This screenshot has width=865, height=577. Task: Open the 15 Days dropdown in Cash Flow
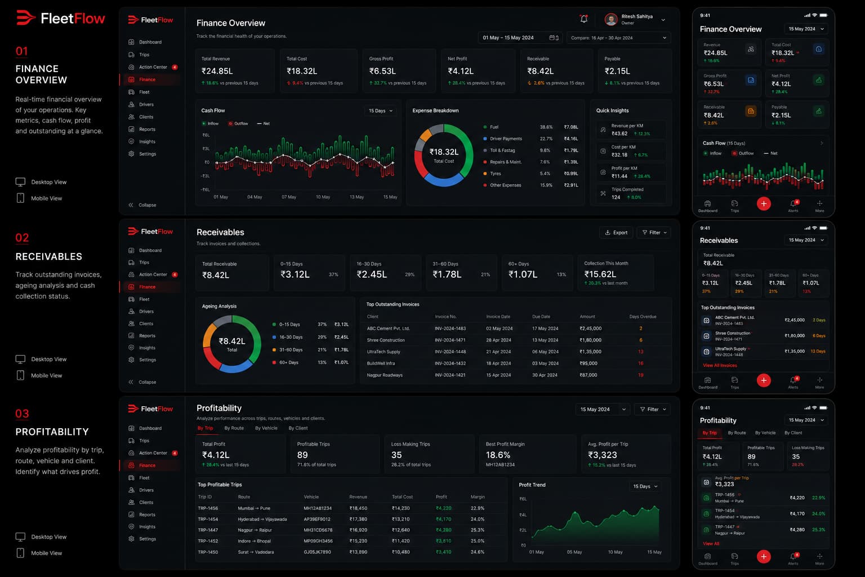381,110
